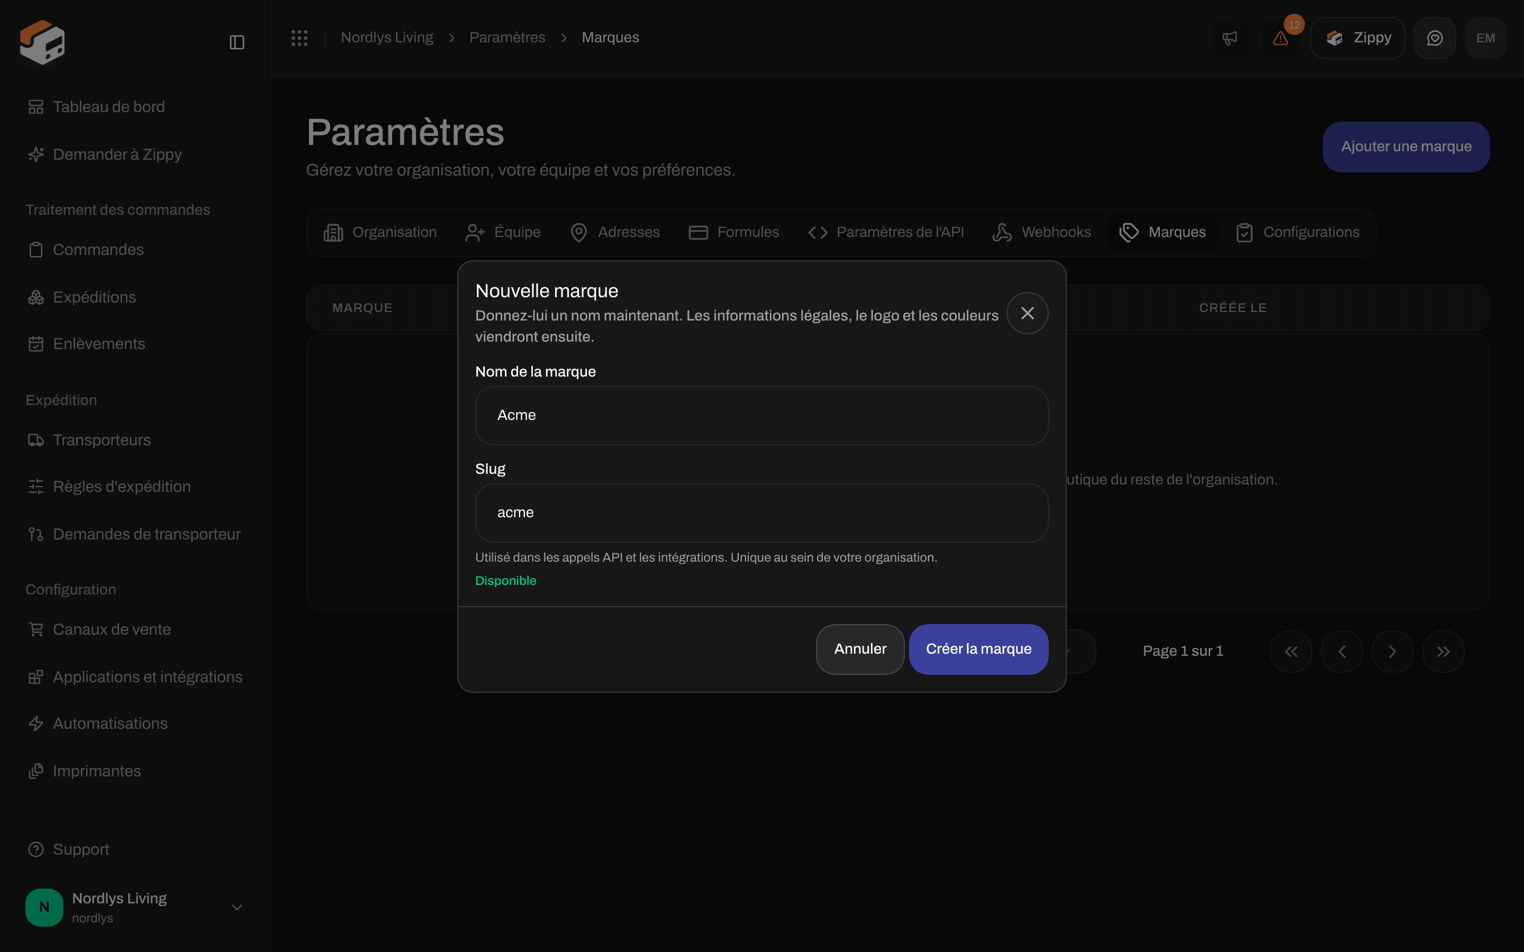1524x952 pixels.
Task: Open Support in the sidebar
Action: click(136, 849)
